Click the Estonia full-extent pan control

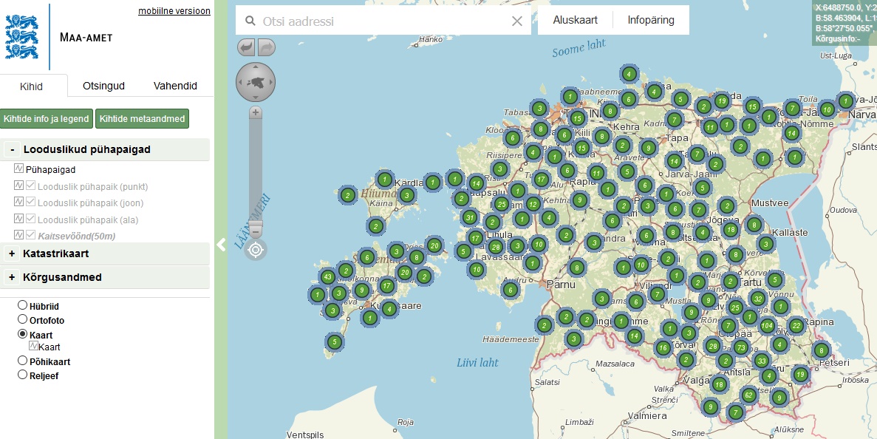(256, 81)
